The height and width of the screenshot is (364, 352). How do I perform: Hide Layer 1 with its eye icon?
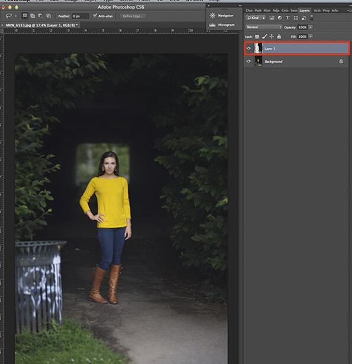248,48
